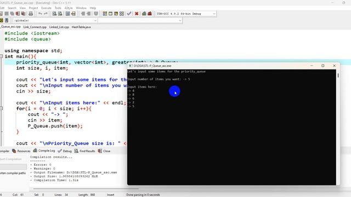Click the console window's title bar icon
Screen dimensions: 351x197
tap(131, 66)
